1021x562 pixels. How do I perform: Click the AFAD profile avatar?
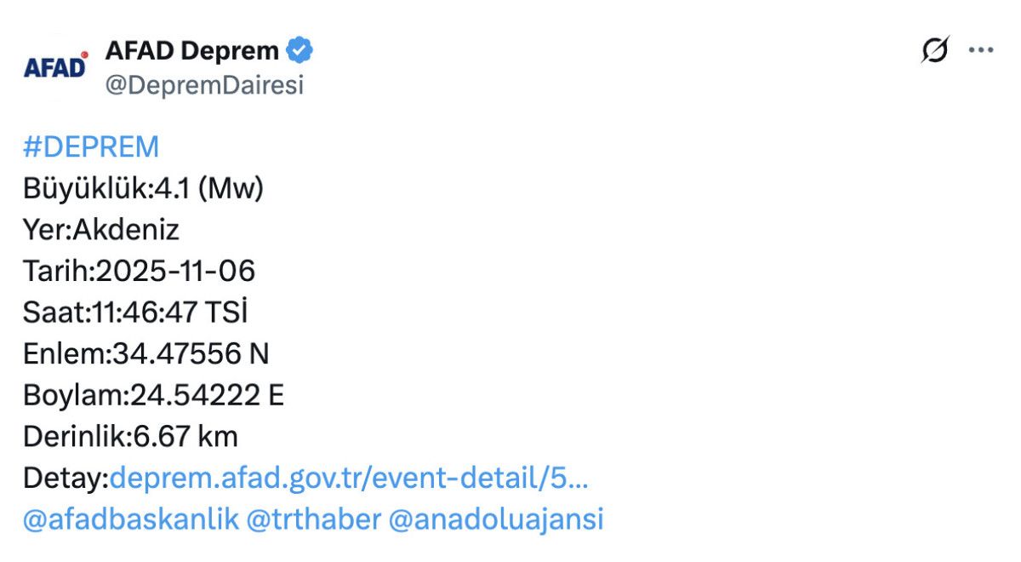tap(55, 66)
